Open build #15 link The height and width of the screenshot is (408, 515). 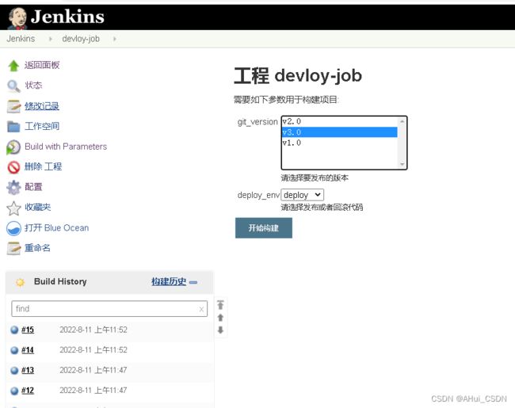(x=28, y=330)
